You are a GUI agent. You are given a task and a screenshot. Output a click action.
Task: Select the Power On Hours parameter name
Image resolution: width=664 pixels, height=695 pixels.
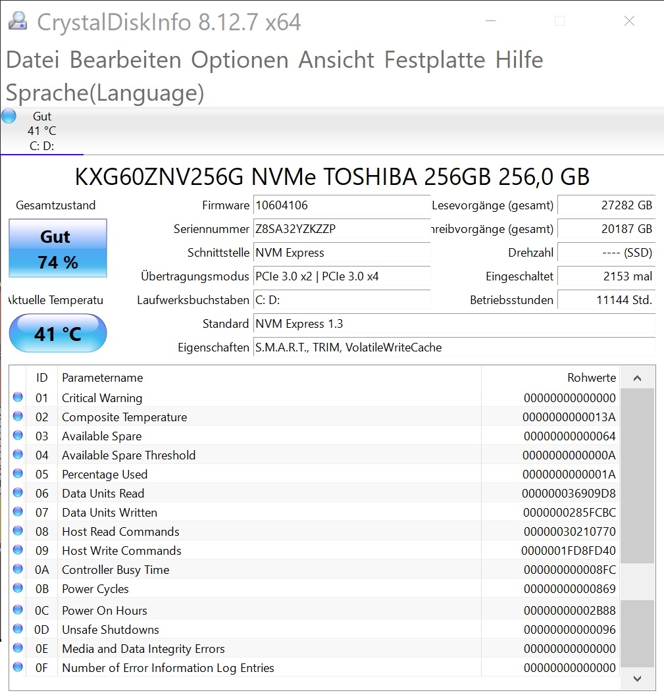click(105, 610)
